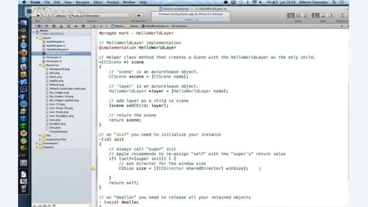Screen dimensions: 368x207
Task: Expand the Frameworks folder triangle
Action: pos(37,143)
